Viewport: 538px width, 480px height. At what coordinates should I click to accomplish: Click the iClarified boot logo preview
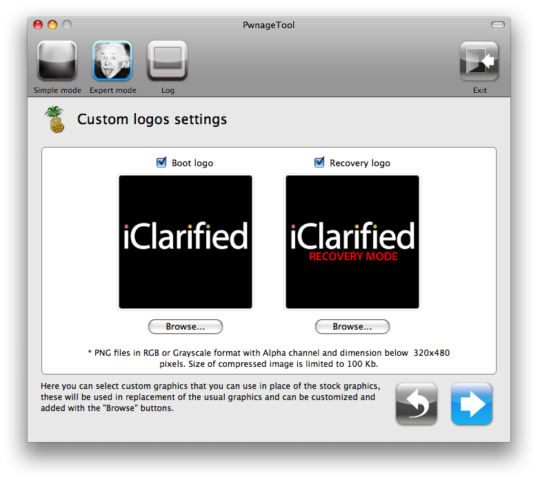[x=186, y=242]
